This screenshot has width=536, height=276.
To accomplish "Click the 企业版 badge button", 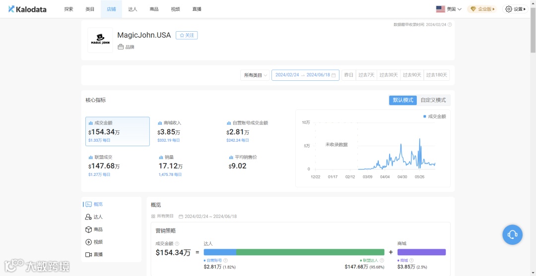I will [x=482, y=9].
